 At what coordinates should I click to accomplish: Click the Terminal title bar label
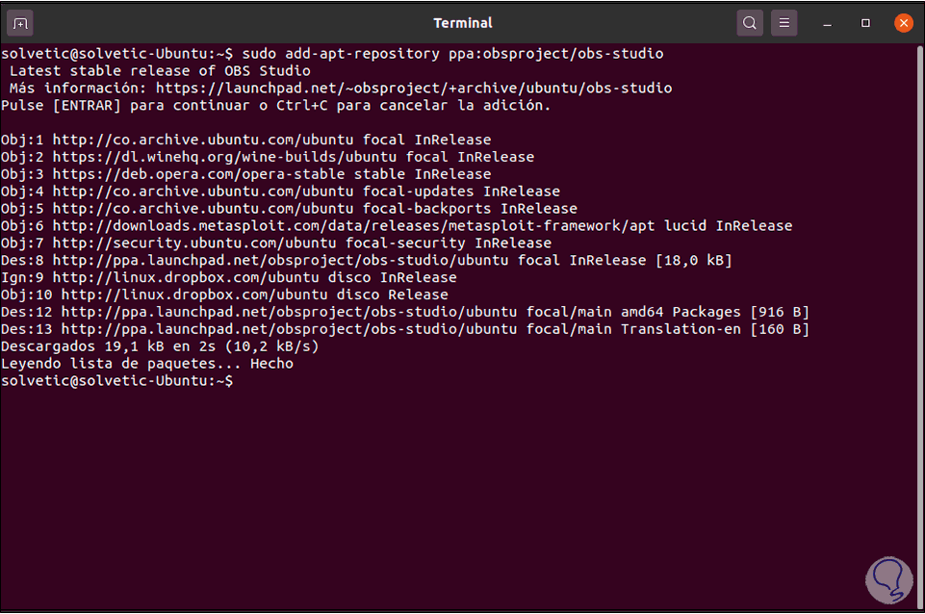(x=462, y=22)
